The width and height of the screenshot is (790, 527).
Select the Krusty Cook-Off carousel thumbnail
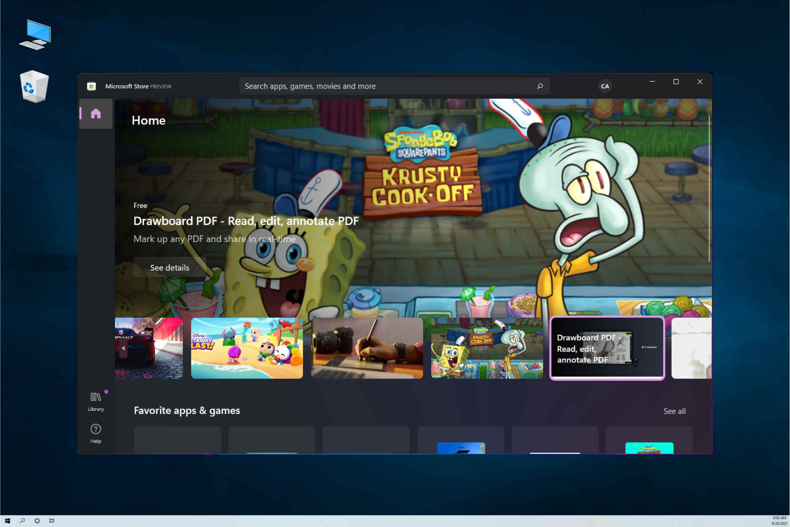click(x=487, y=348)
